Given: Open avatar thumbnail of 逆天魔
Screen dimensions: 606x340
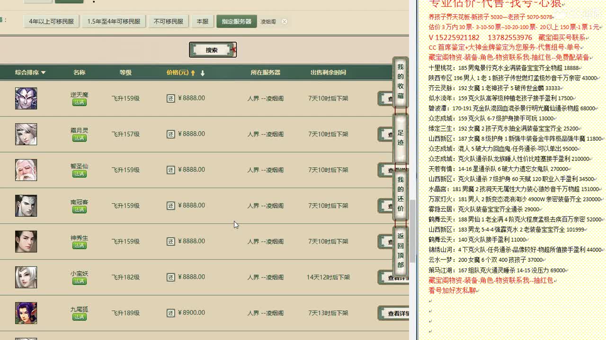Looking at the screenshot, I should coord(26,98).
